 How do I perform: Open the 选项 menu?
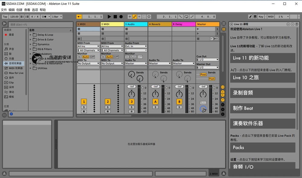pos(35,10)
